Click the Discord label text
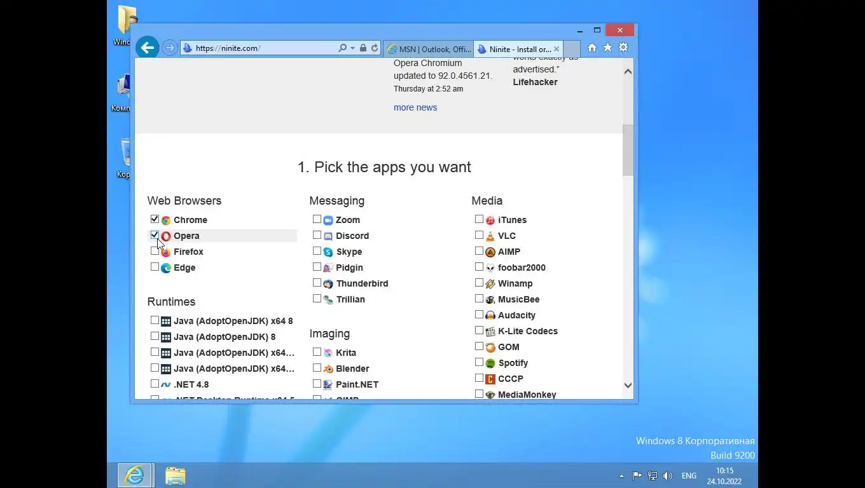 point(352,236)
